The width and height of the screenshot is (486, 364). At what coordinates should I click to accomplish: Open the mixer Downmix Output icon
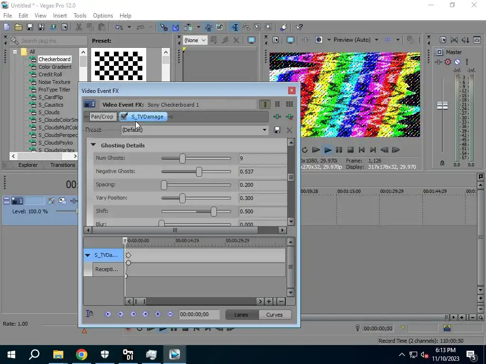[454, 40]
